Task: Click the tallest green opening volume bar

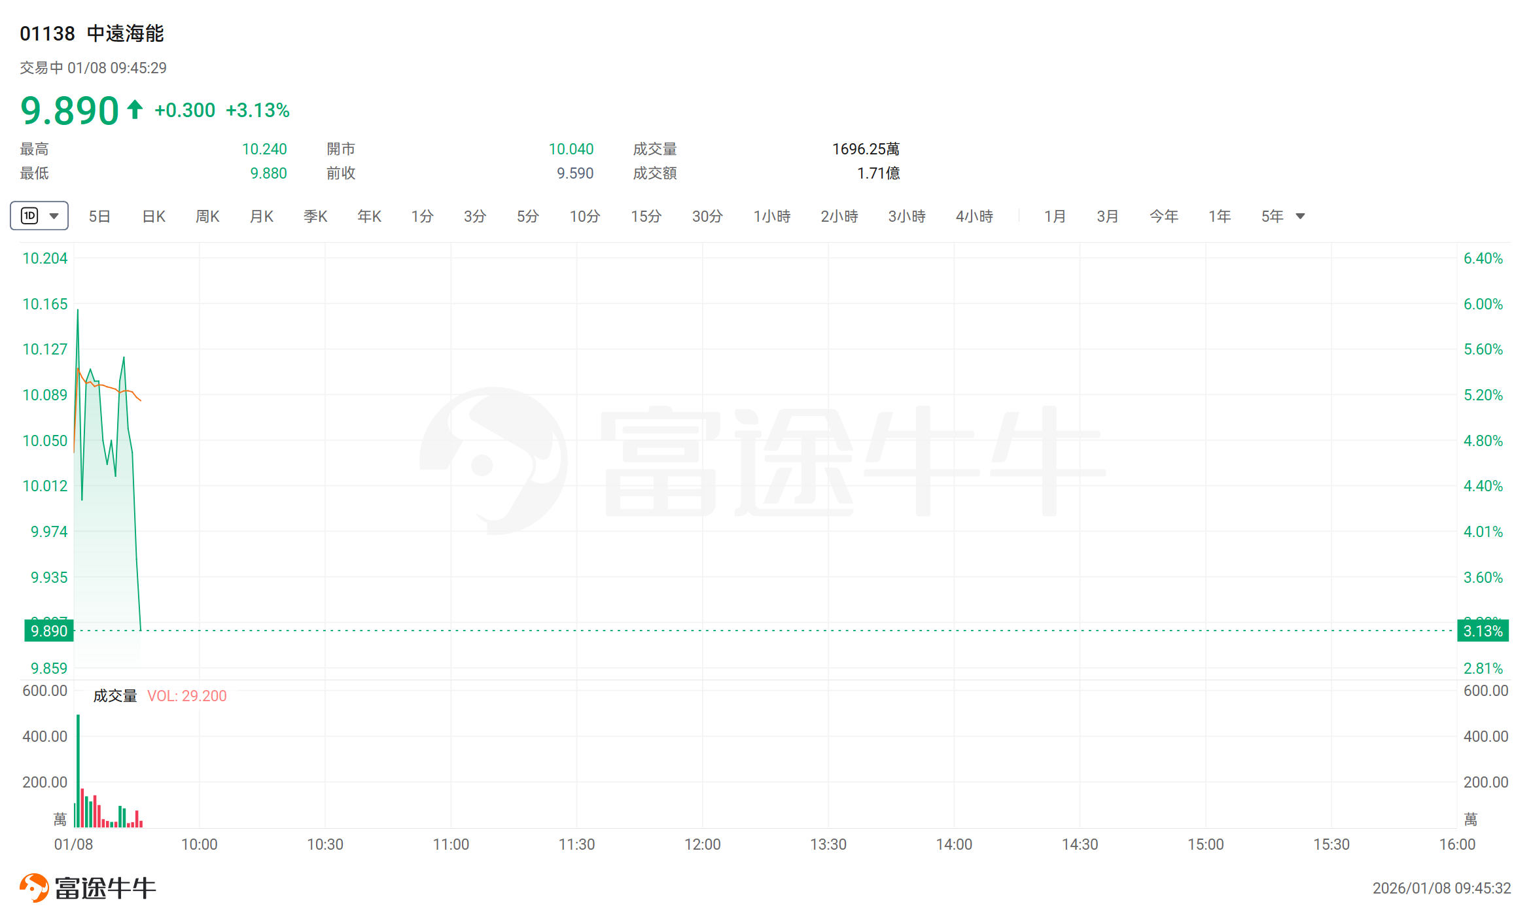Action: [78, 771]
